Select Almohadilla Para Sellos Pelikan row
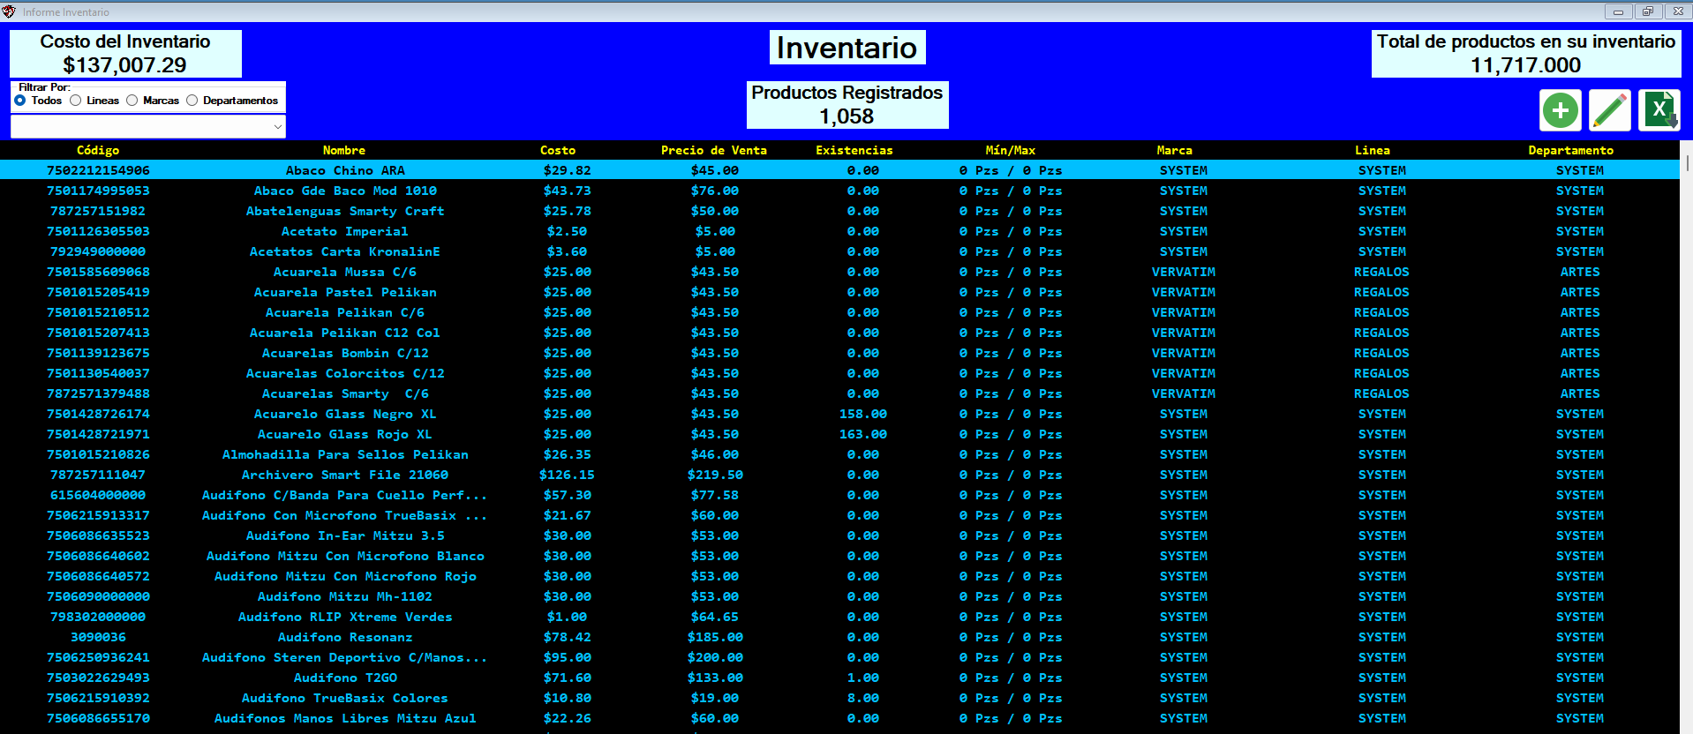 [839, 454]
